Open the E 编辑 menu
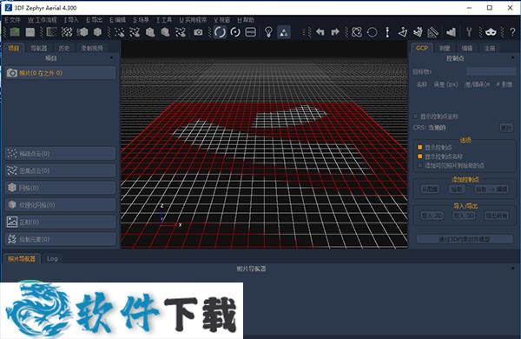521x339 pixels. pos(117,20)
